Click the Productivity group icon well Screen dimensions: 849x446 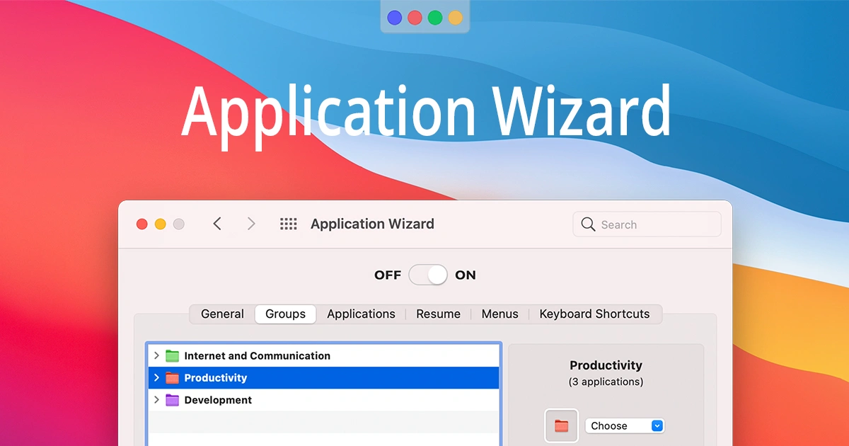pos(562,425)
